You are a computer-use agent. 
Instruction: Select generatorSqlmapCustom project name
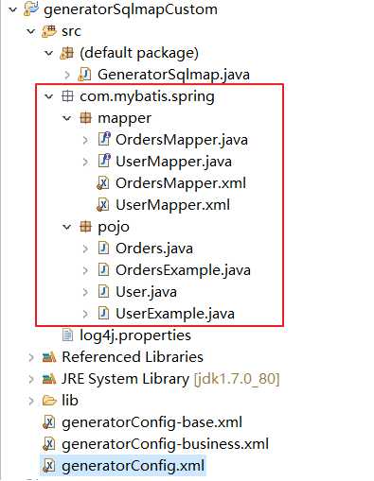pos(131,9)
